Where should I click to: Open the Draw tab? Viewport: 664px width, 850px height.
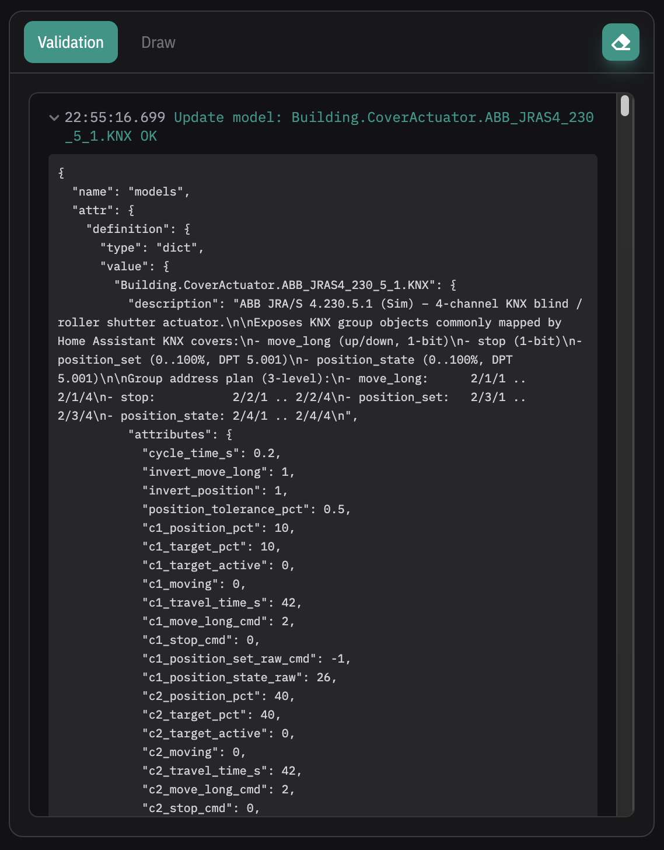point(158,42)
